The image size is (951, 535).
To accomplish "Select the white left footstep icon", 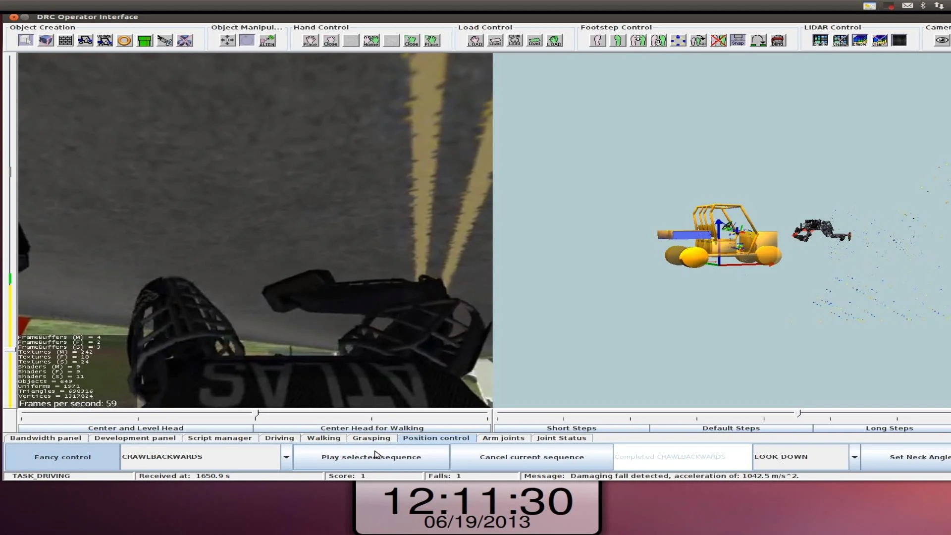I will click(598, 40).
